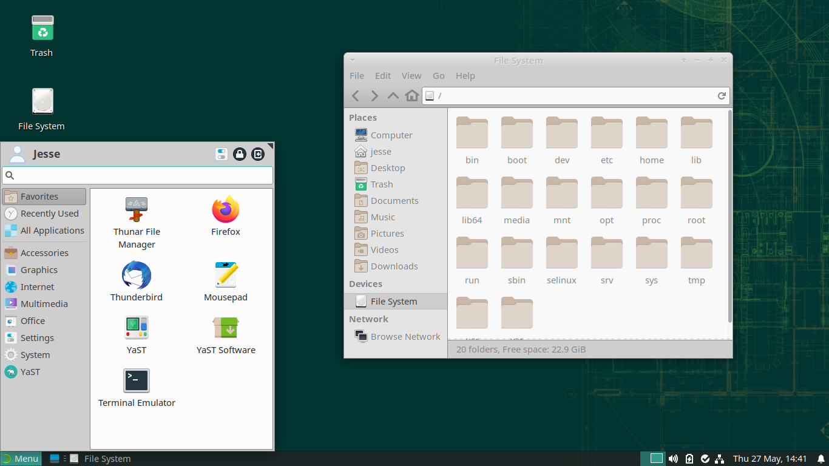Lock the screen via padlock icon
Viewport: 829px width, 466px height.
[240, 154]
